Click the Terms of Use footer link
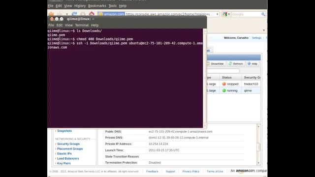This screenshot has width=315, height=177. pos(215,172)
